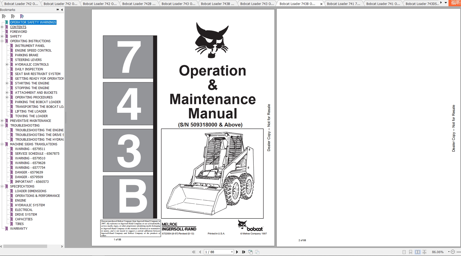Add a new bookmark with the plus icon
The width and height of the screenshot is (461, 256).
[13, 16]
